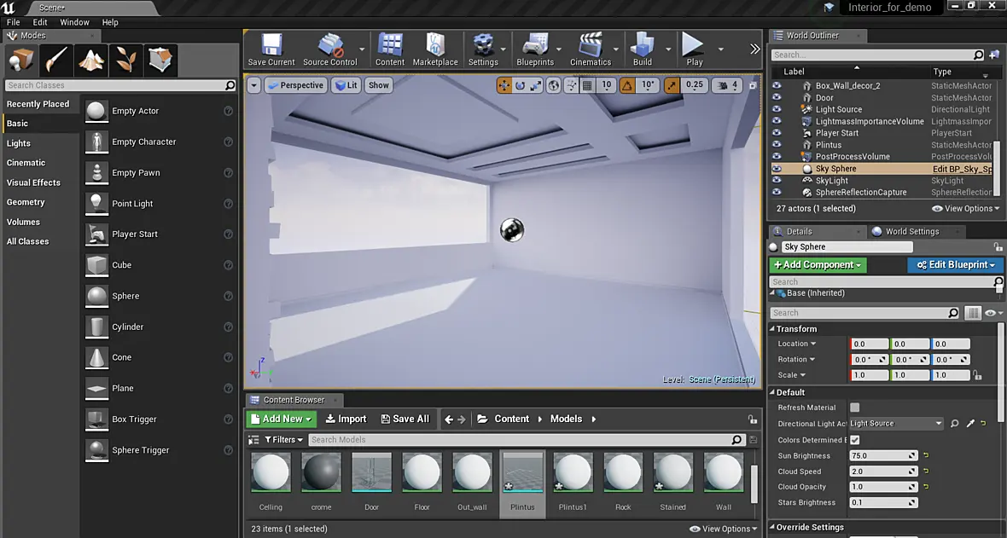Open Source Control from toolbar
This screenshot has height=538, width=1007.
[x=330, y=50]
